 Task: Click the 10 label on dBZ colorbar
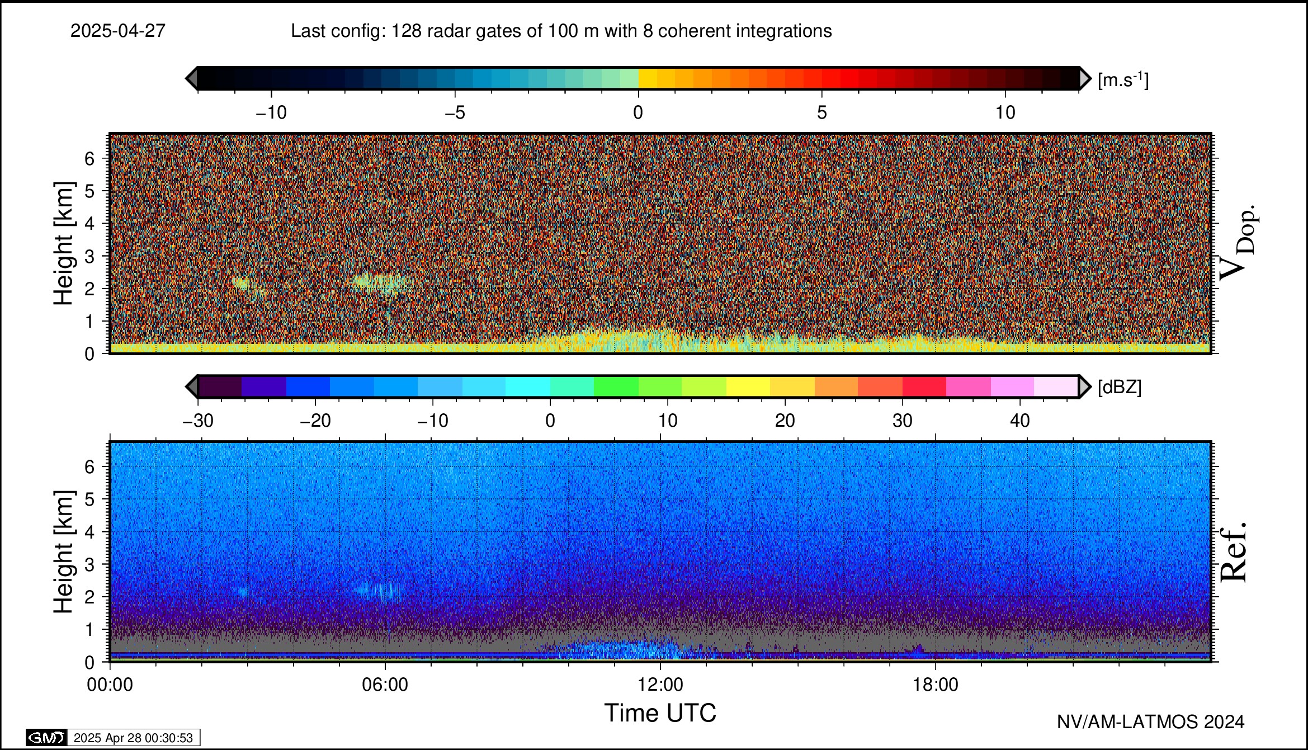(668, 421)
